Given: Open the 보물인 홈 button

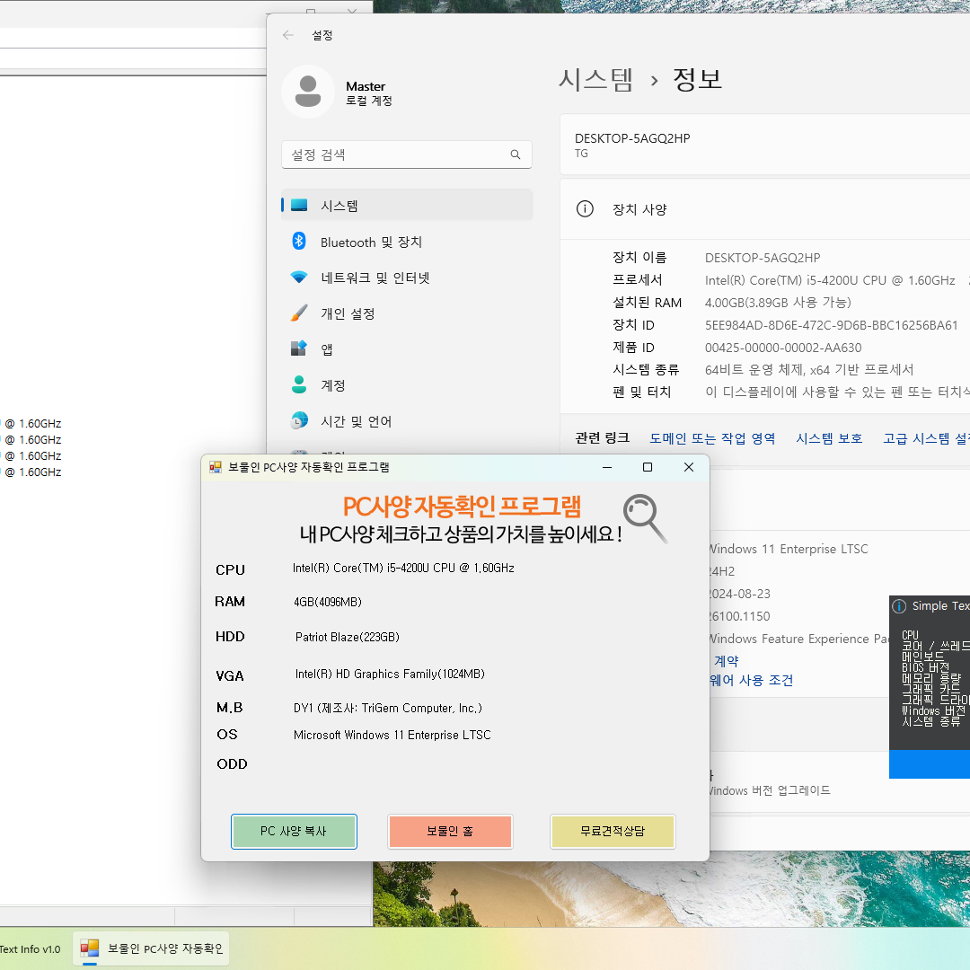Looking at the screenshot, I should coord(450,832).
